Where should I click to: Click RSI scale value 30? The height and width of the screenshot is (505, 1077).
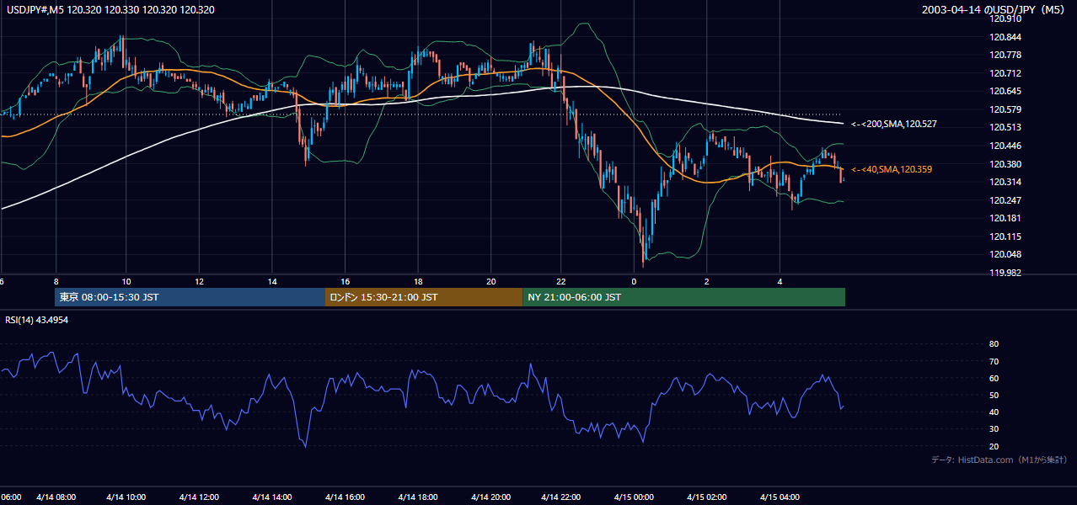[994, 429]
